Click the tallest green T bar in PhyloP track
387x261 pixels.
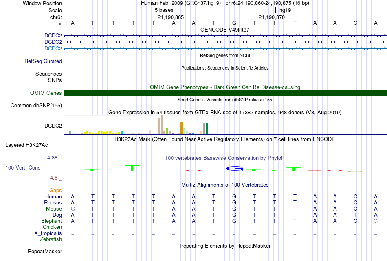132,168
